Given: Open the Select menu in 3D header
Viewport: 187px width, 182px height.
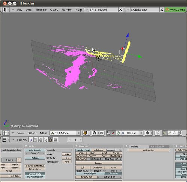Looking at the screenshot, I should point(32,133).
